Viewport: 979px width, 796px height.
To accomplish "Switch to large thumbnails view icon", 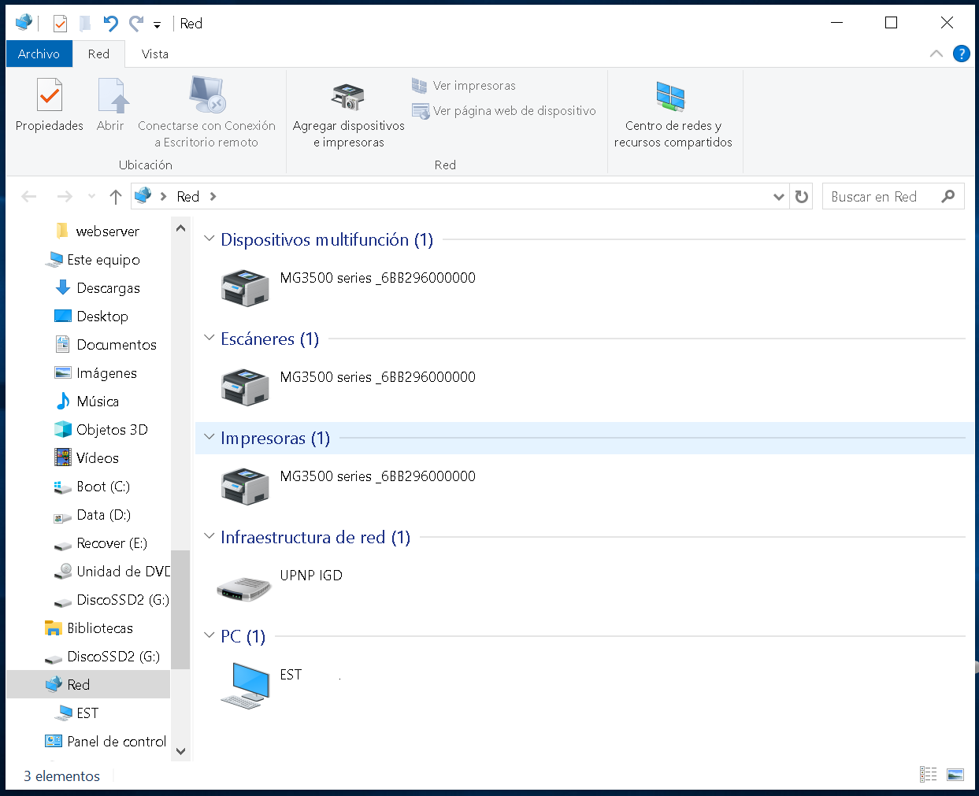I will coord(955,775).
